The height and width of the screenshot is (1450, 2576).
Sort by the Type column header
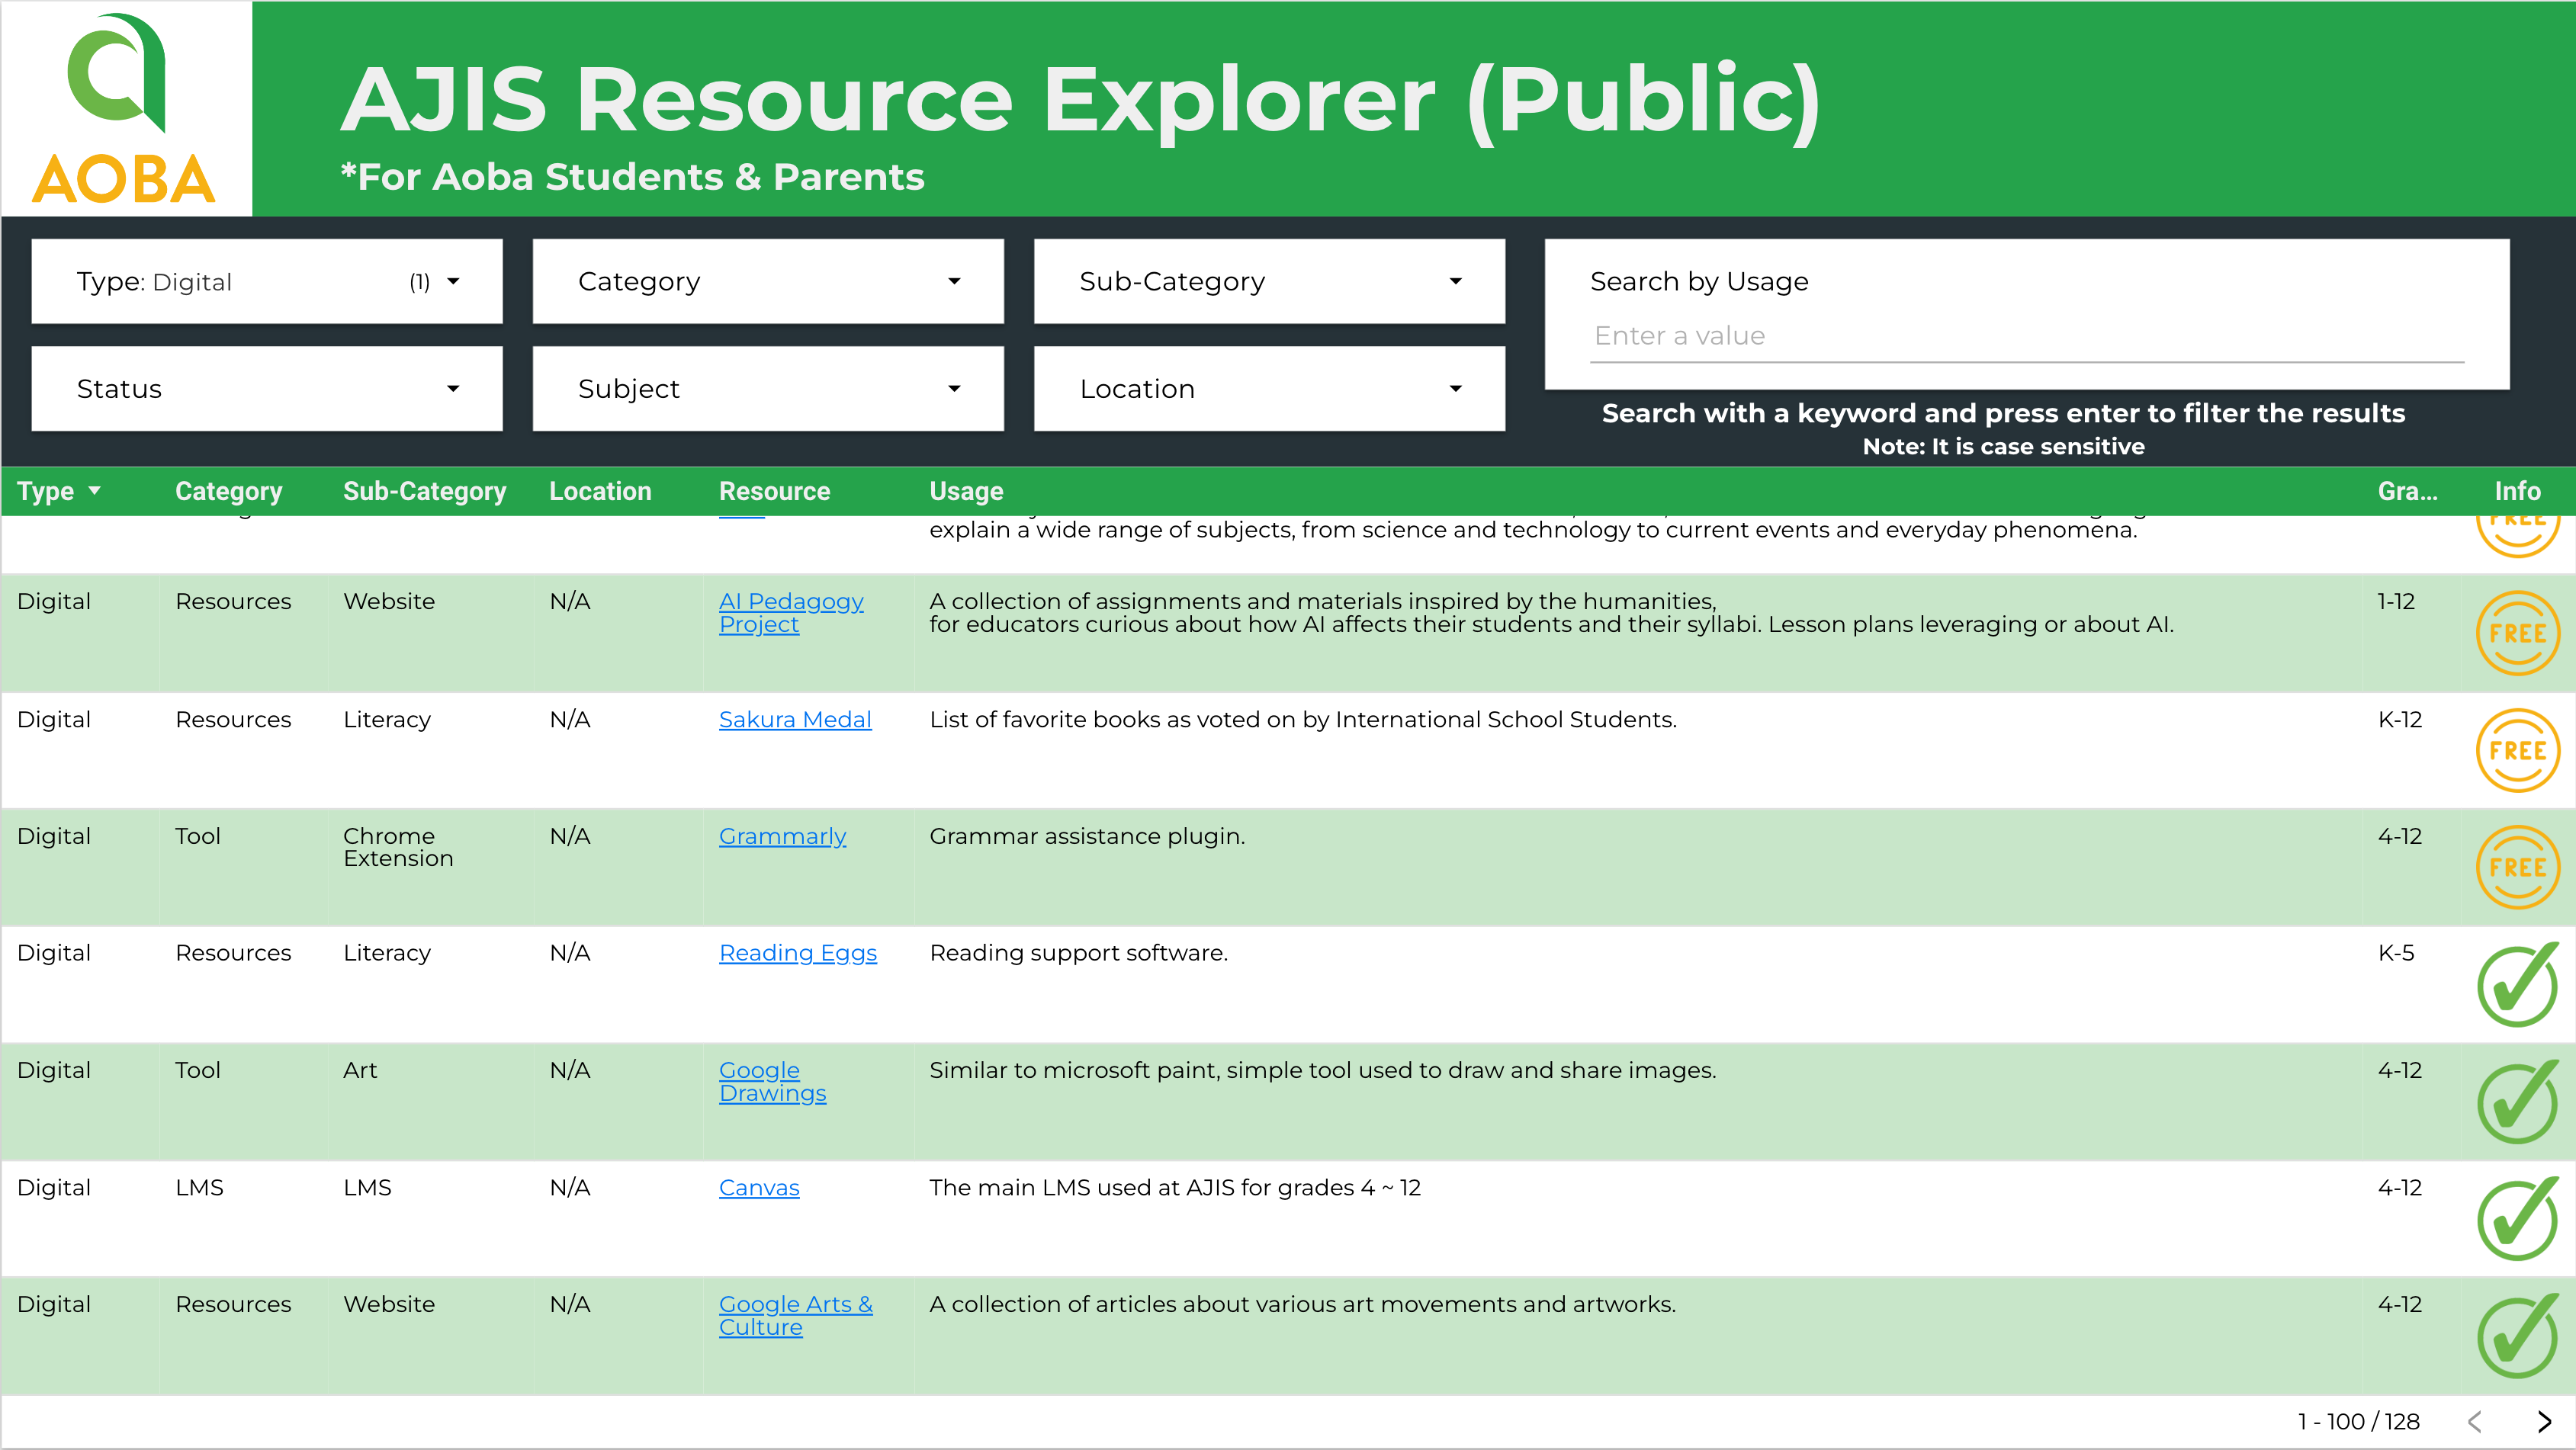tap(46, 491)
